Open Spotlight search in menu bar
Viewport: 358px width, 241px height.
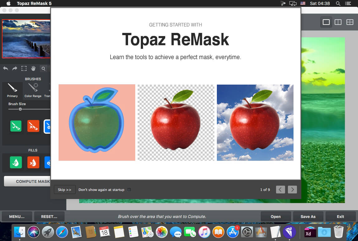[338, 3]
